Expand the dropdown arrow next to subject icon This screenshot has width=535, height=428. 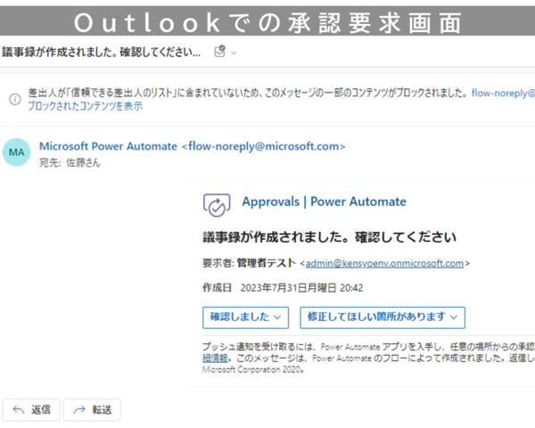coord(234,53)
